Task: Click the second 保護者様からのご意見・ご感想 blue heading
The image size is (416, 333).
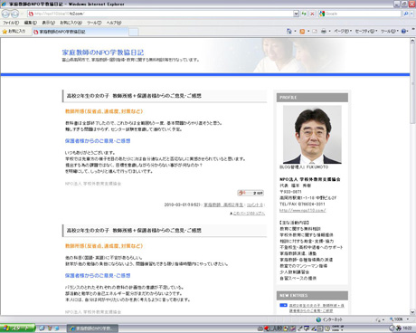Action: 98,276
